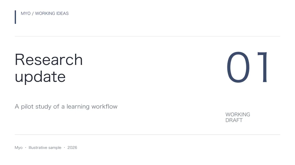
Task: Click the word MYO in the header
Action: [26, 13]
